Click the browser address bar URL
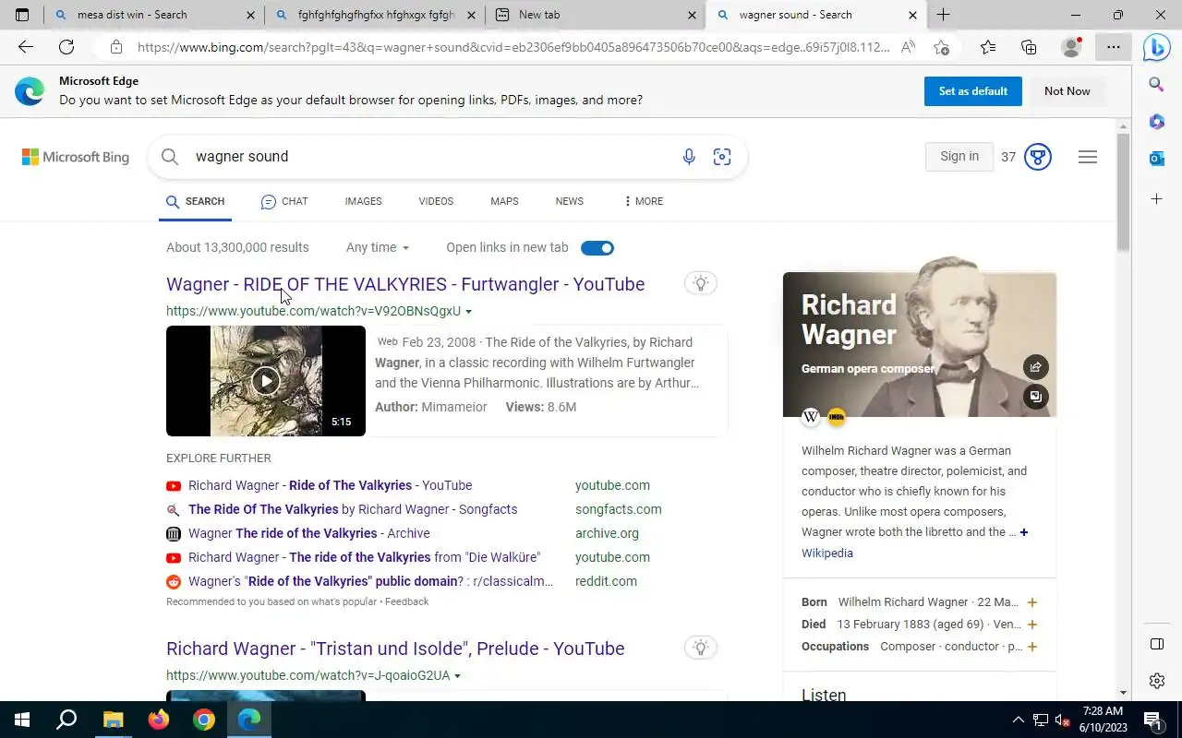Image resolution: width=1182 pixels, height=738 pixels. 513,47
